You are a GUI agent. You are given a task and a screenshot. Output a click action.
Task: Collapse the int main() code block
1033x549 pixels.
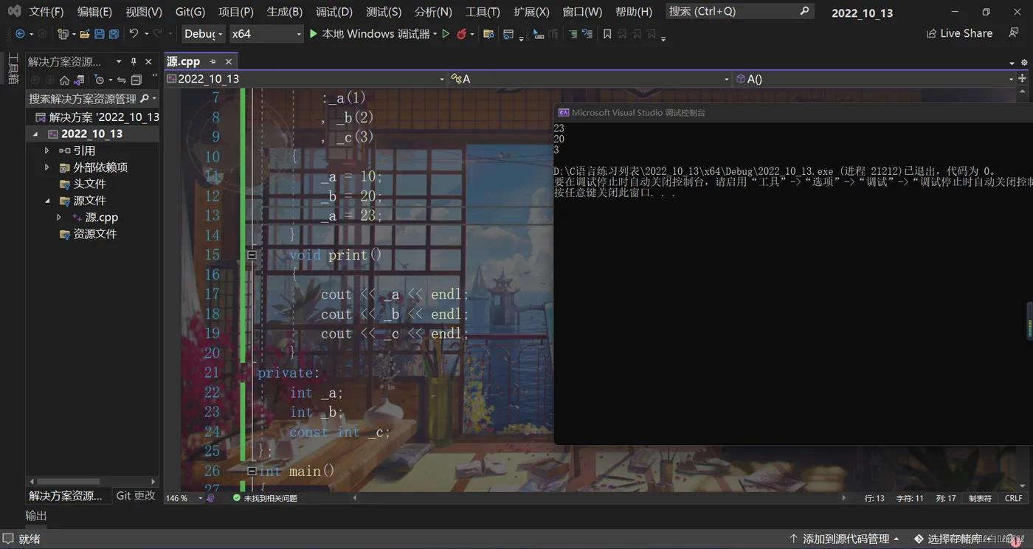point(252,471)
